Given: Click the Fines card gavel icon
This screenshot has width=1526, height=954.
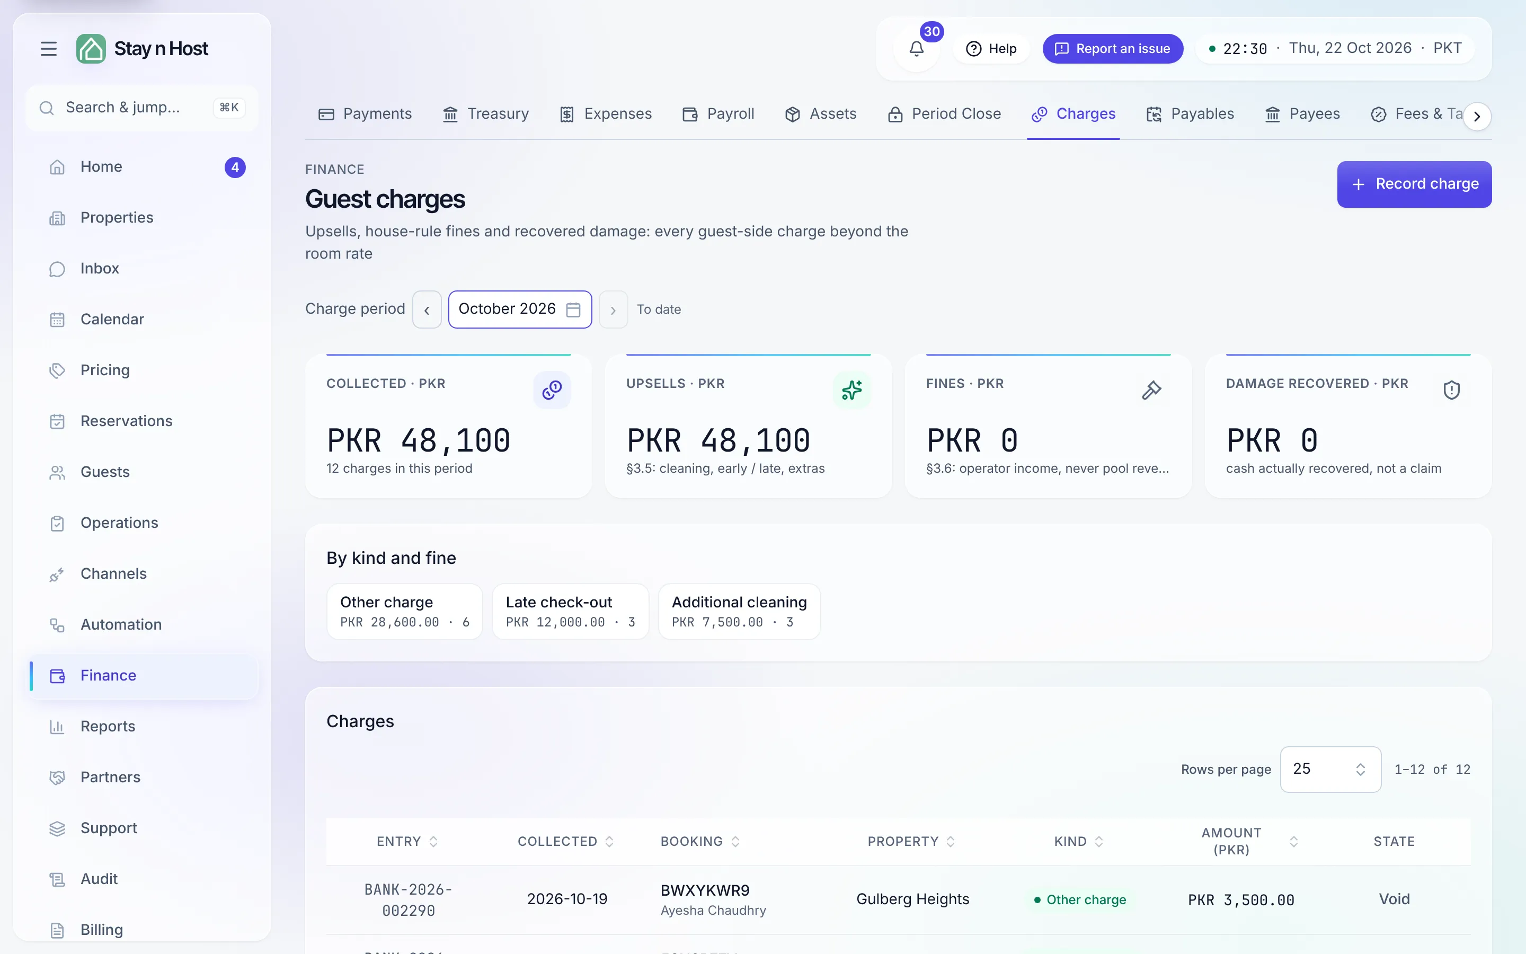Looking at the screenshot, I should 1151,390.
